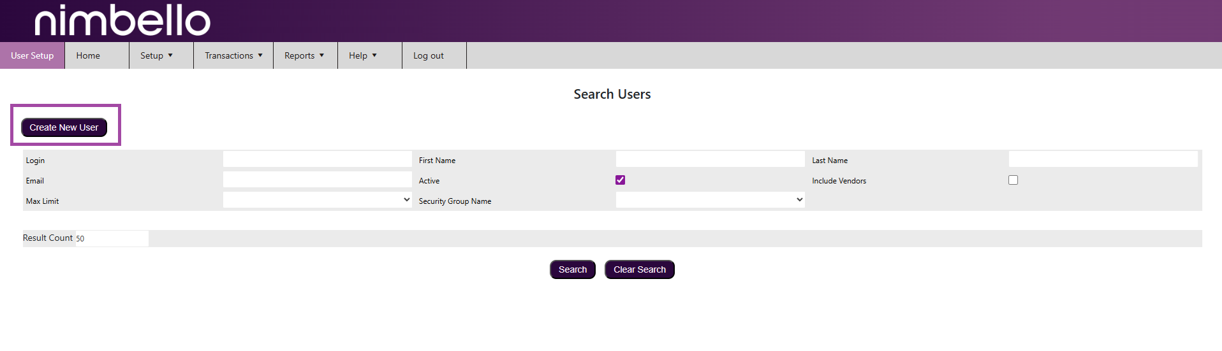Open the Max Limit dropdown

pyautogui.click(x=317, y=200)
